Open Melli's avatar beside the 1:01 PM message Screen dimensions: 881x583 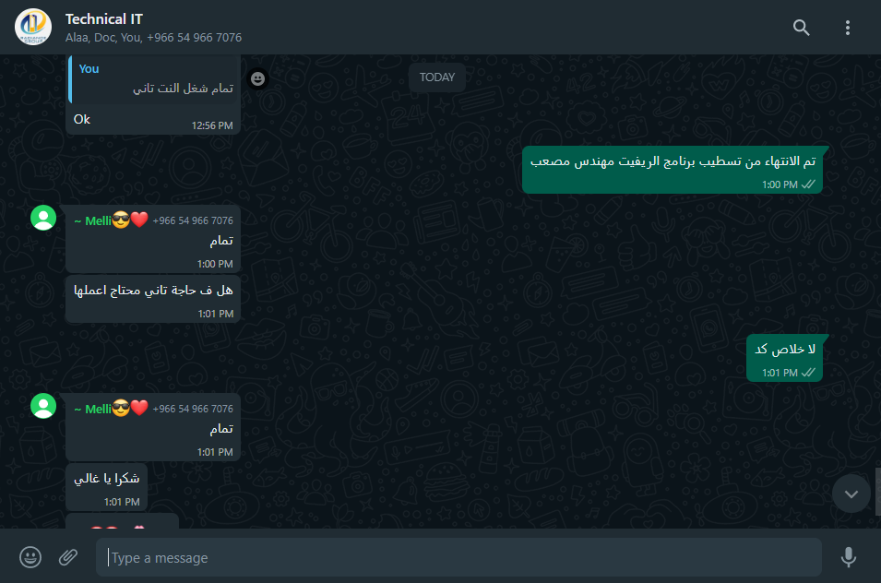pyautogui.click(x=43, y=406)
